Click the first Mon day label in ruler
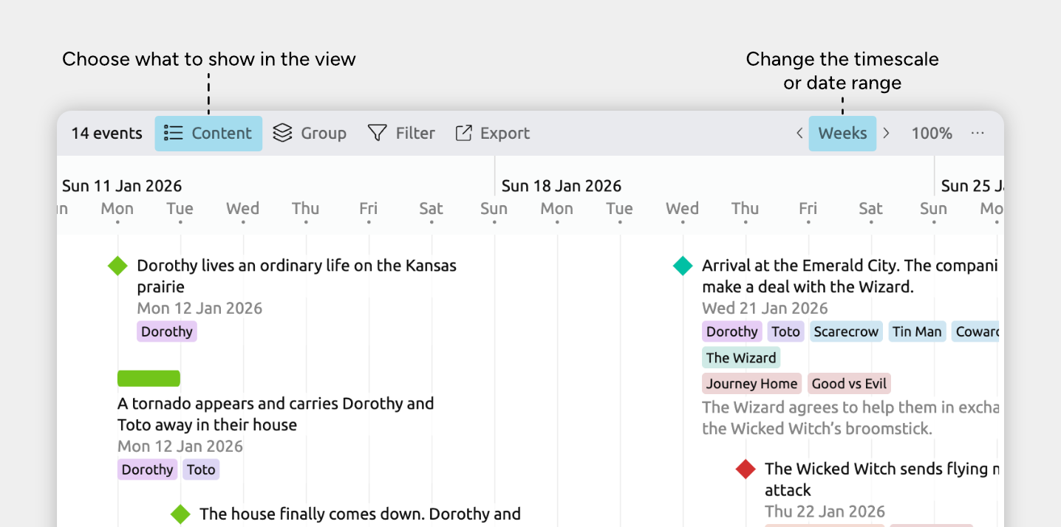The height and width of the screenshot is (527, 1061). click(x=117, y=209)
